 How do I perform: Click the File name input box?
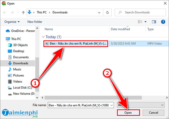pos(79,105)
